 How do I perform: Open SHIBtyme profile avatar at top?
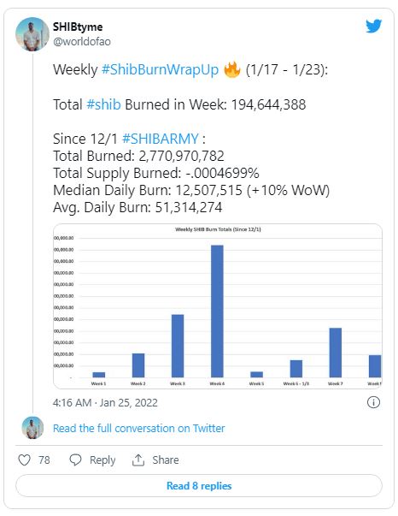pos(32,34)
